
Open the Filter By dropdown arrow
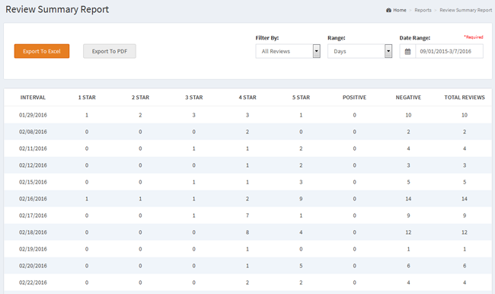pyautogui.click(x=316, y=51)
